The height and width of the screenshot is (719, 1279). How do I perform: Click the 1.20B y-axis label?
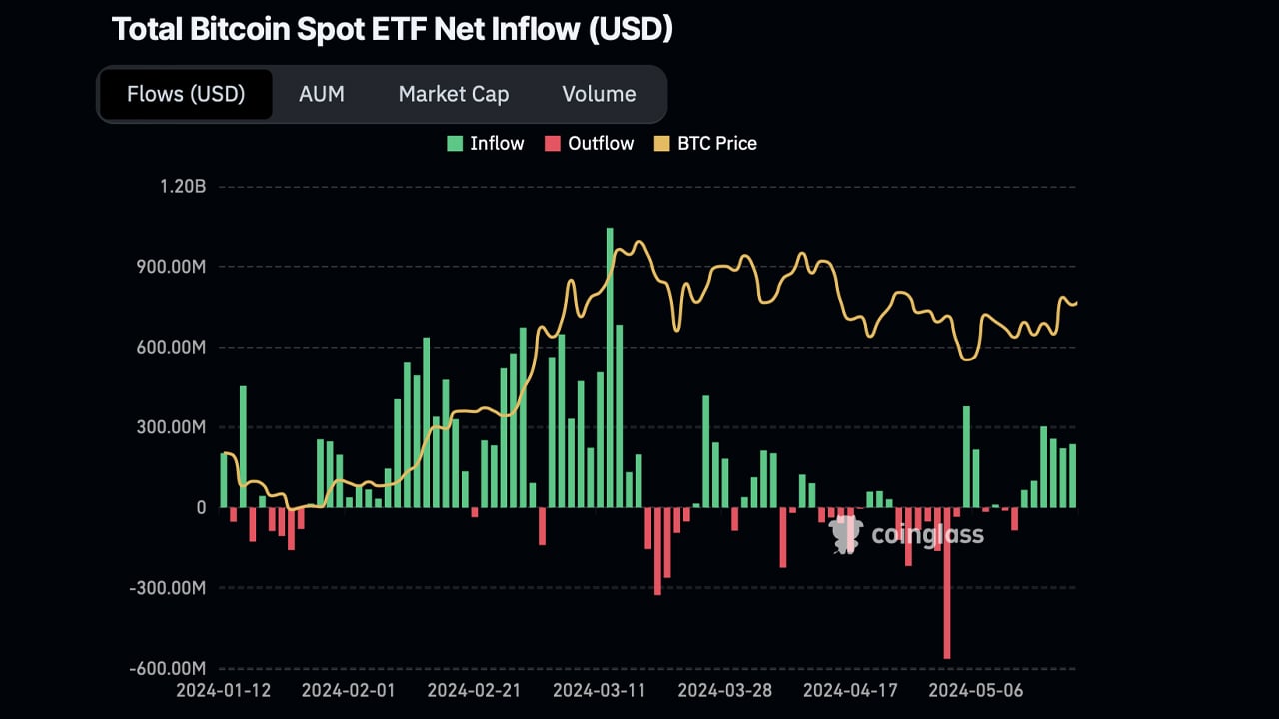click(181, 187)
